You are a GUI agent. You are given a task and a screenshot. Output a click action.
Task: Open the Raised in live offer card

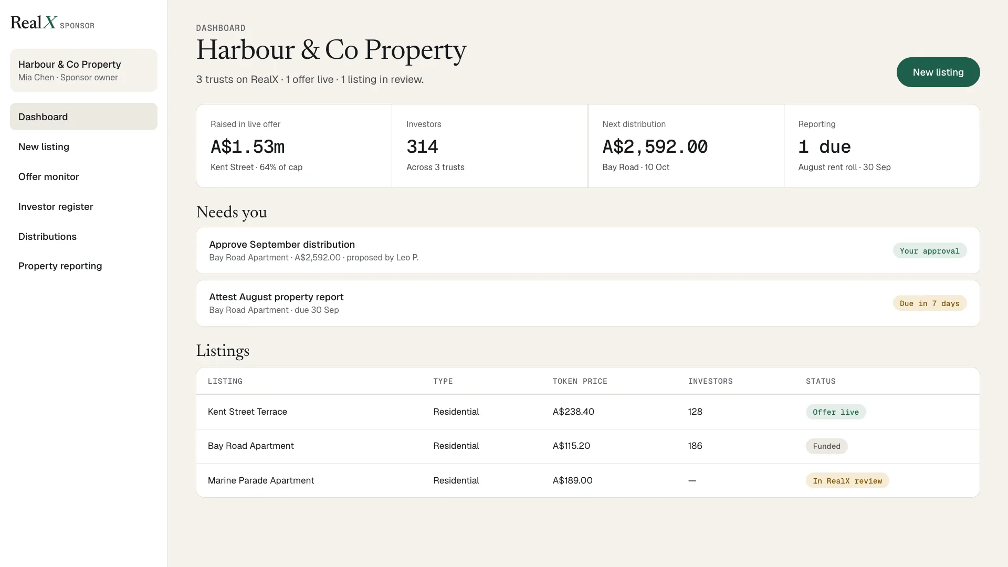click(x=294, y=146)
